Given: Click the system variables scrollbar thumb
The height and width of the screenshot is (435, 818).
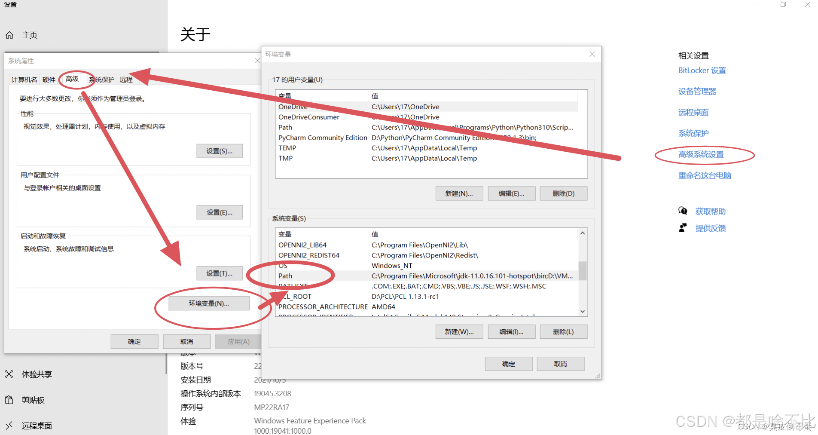Looking at the screenshot, I should point(583,271).
